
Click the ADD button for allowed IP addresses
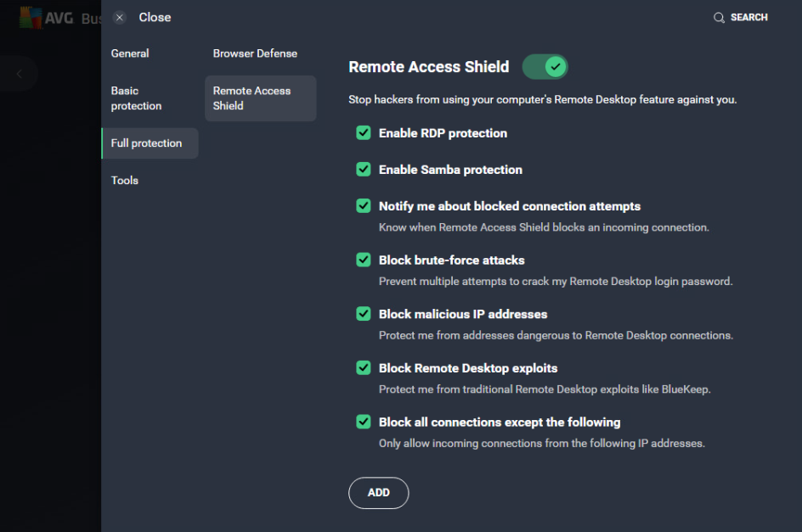click(378, 492)
